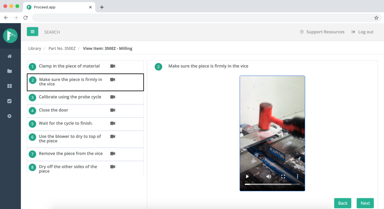Click the Proceed logo in sidebar

click(x=10, y=35)
